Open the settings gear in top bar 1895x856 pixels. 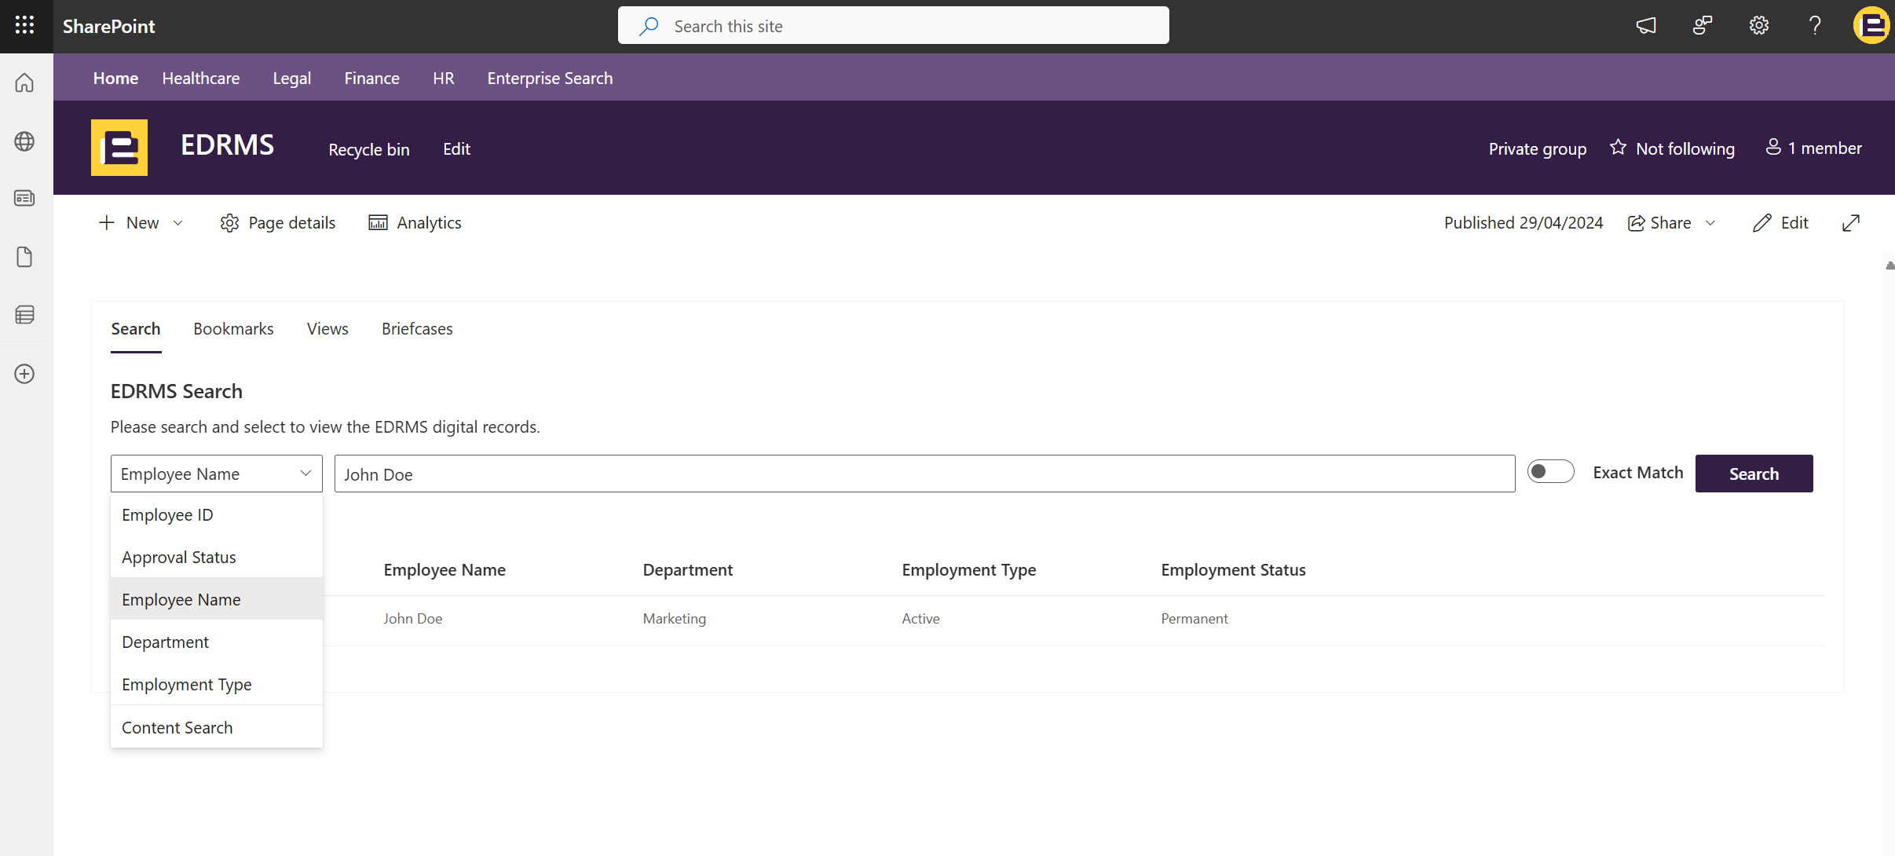[1759, 26]
